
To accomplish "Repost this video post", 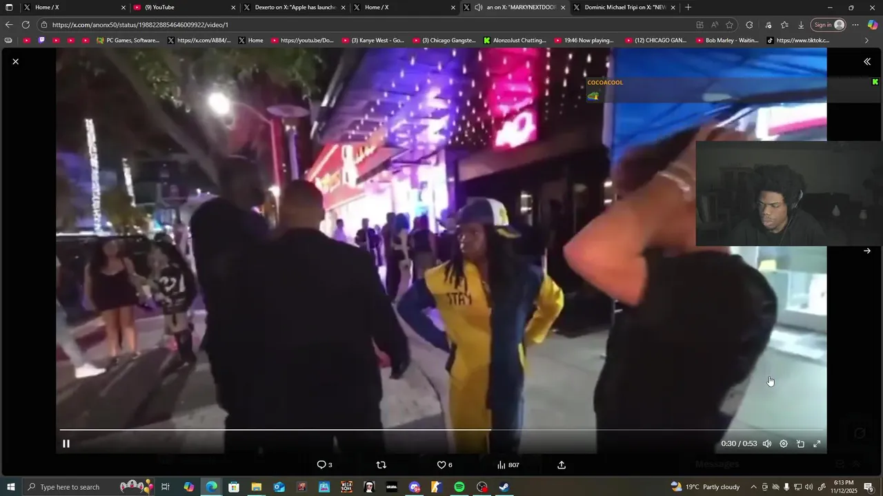I will pyautogui.click(x=381, y=465).
